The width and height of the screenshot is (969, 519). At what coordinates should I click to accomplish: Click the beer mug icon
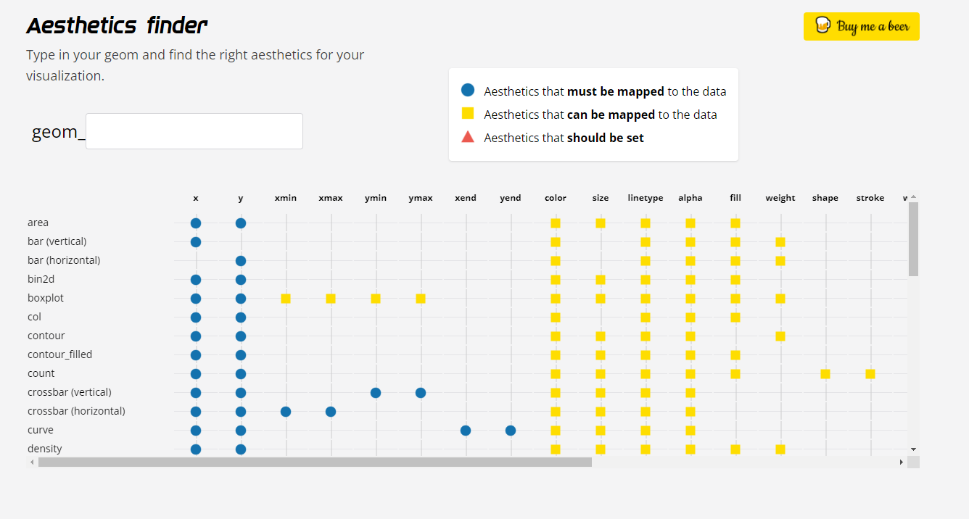click(x=822, y=26)
